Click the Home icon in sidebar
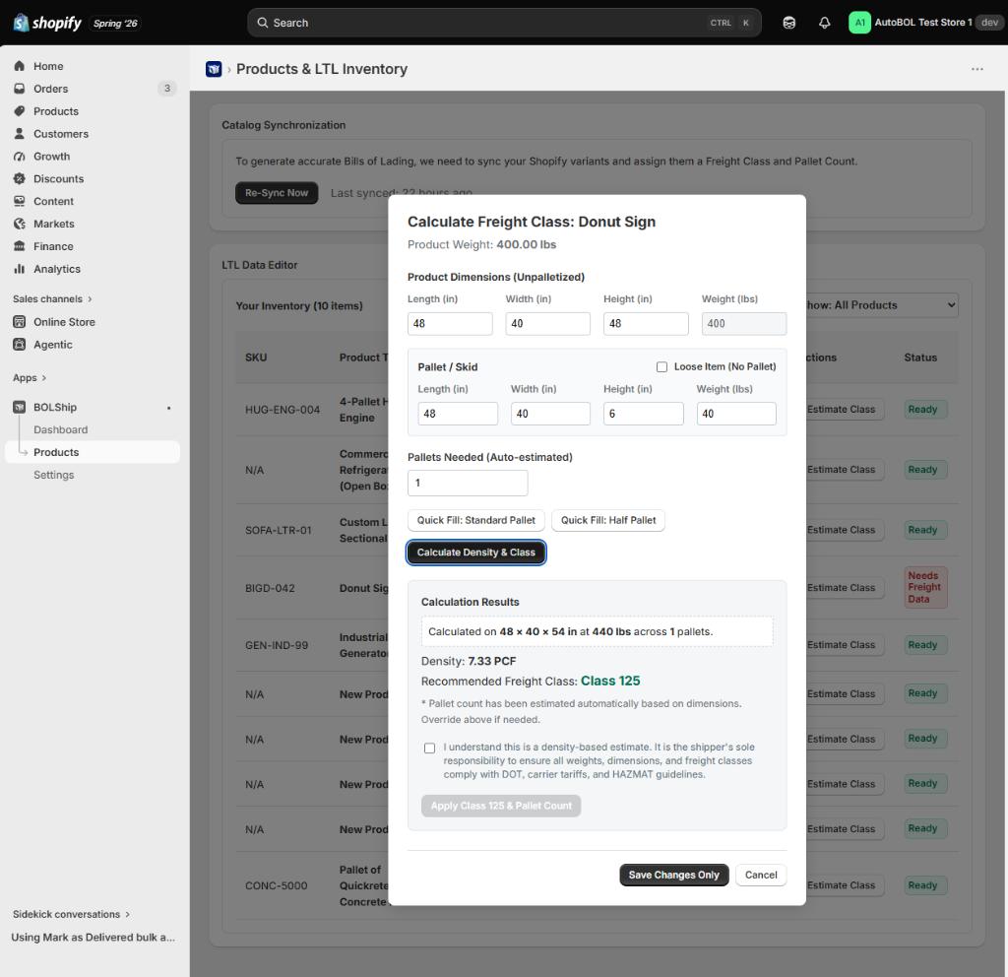Viewport: 1008px width, 977px height. (x=20, y=66)
